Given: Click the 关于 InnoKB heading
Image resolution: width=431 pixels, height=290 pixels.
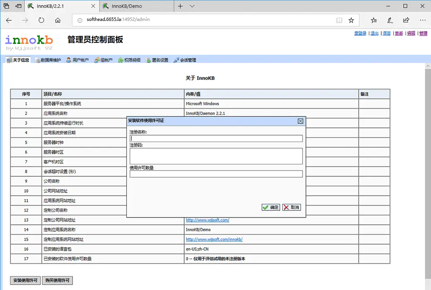Looking at the screenshot, I should 200,78.
